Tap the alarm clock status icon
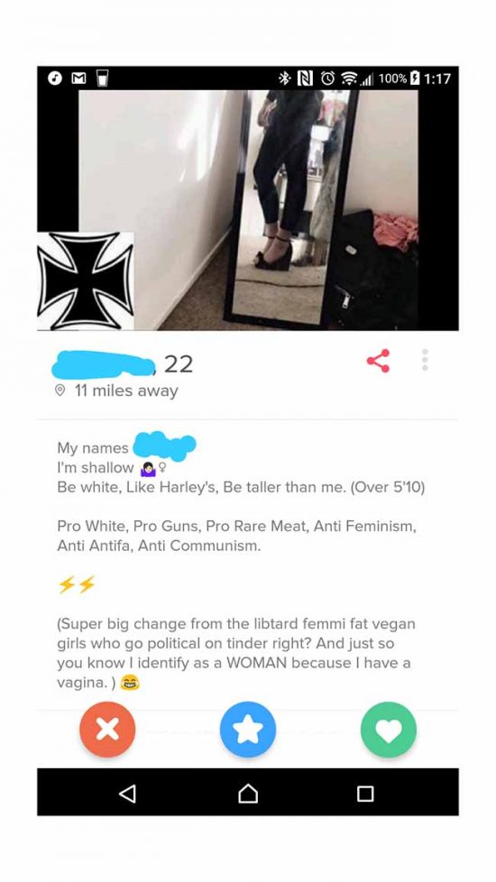496x882 pixels. click(x=326, y=78)
